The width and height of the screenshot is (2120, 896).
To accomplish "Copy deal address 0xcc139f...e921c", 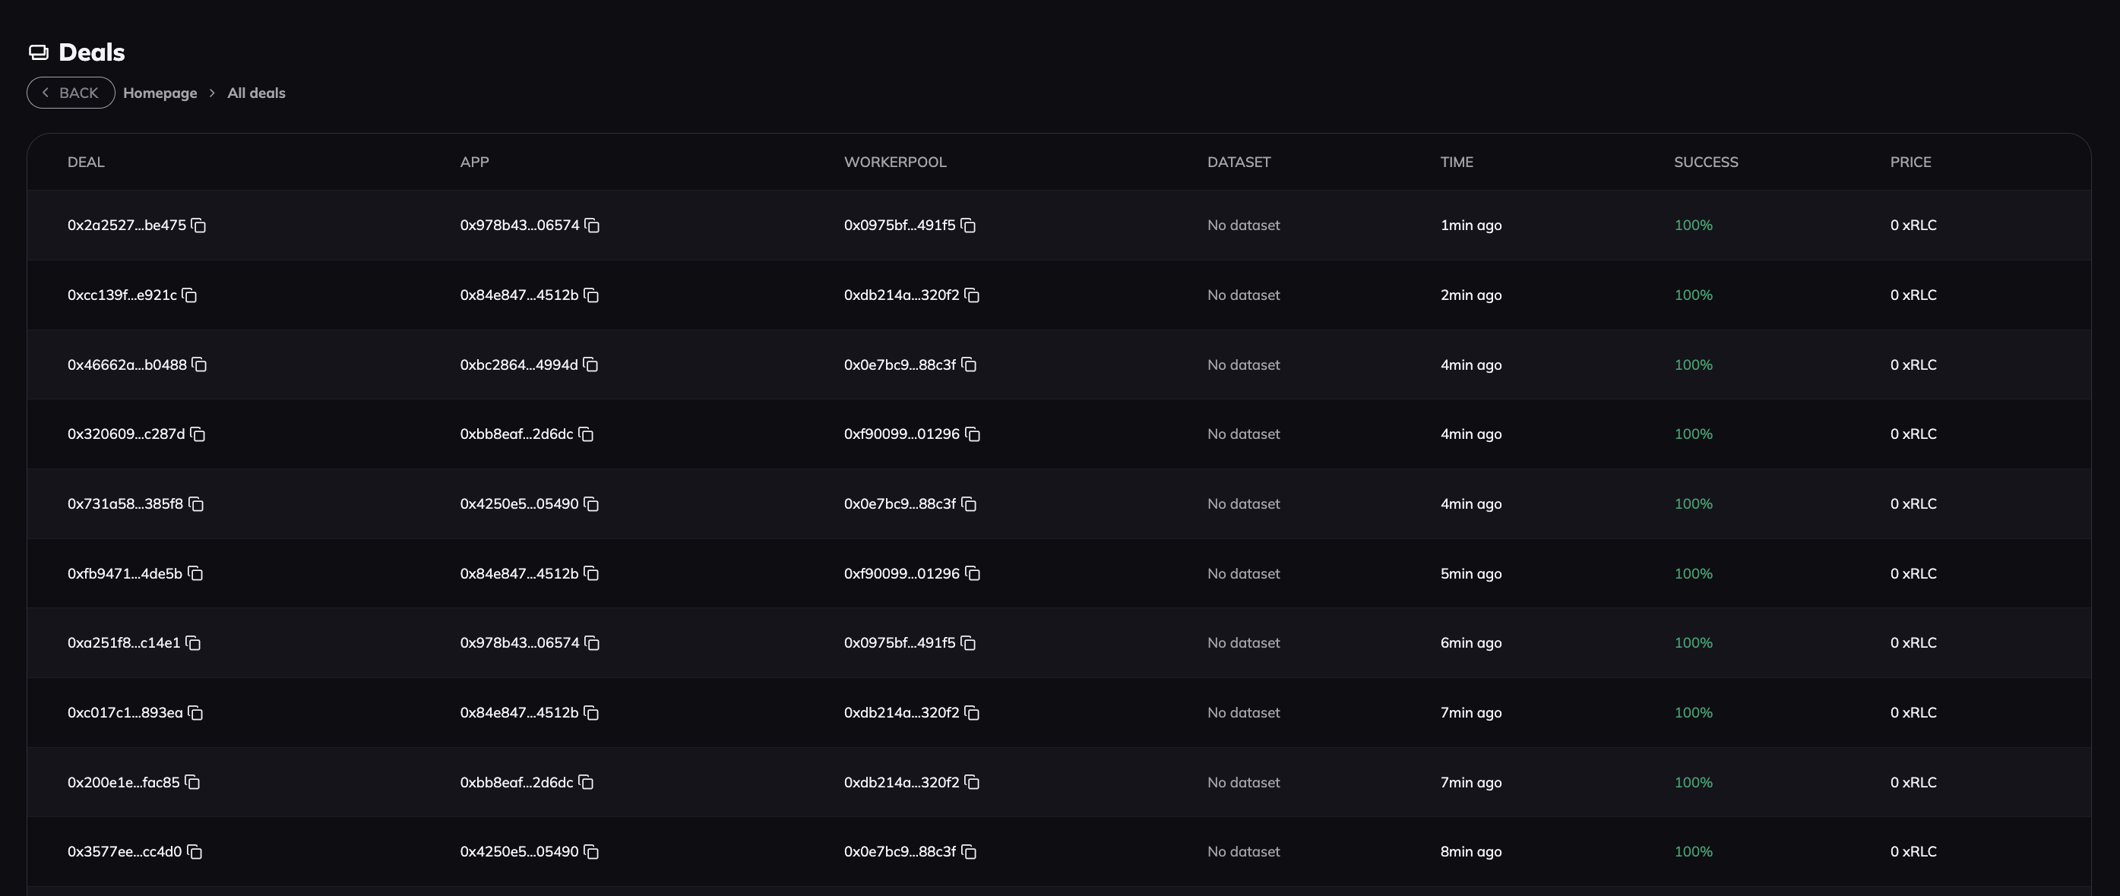I will click(189, 295).
